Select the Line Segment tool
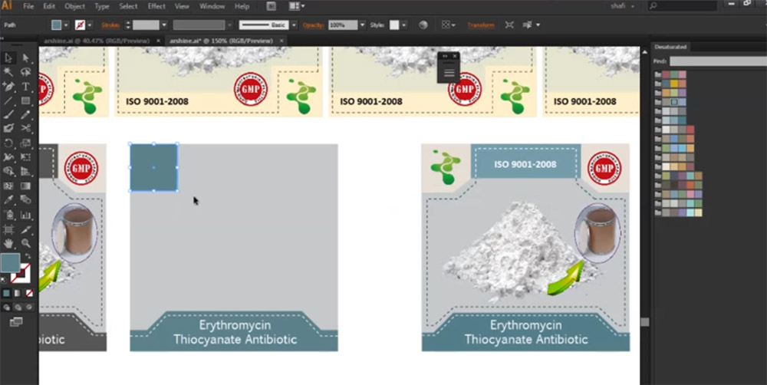 8,100
